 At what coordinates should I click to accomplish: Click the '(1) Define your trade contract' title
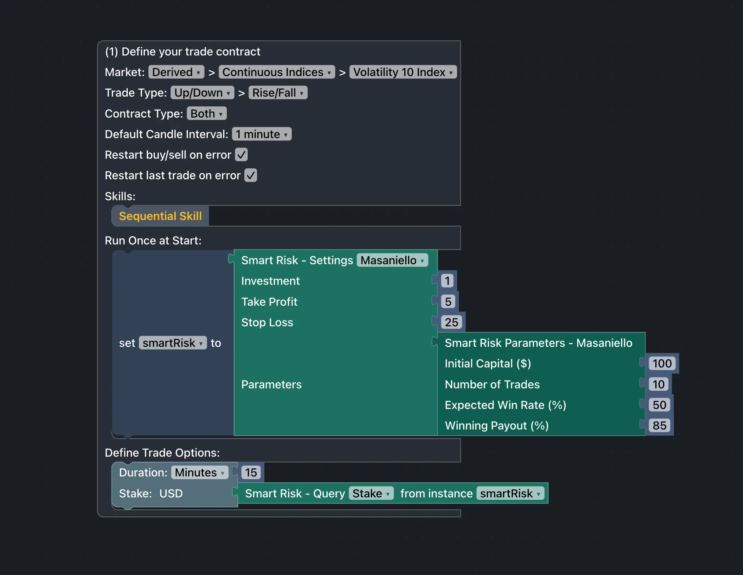[x=182, y=52]
